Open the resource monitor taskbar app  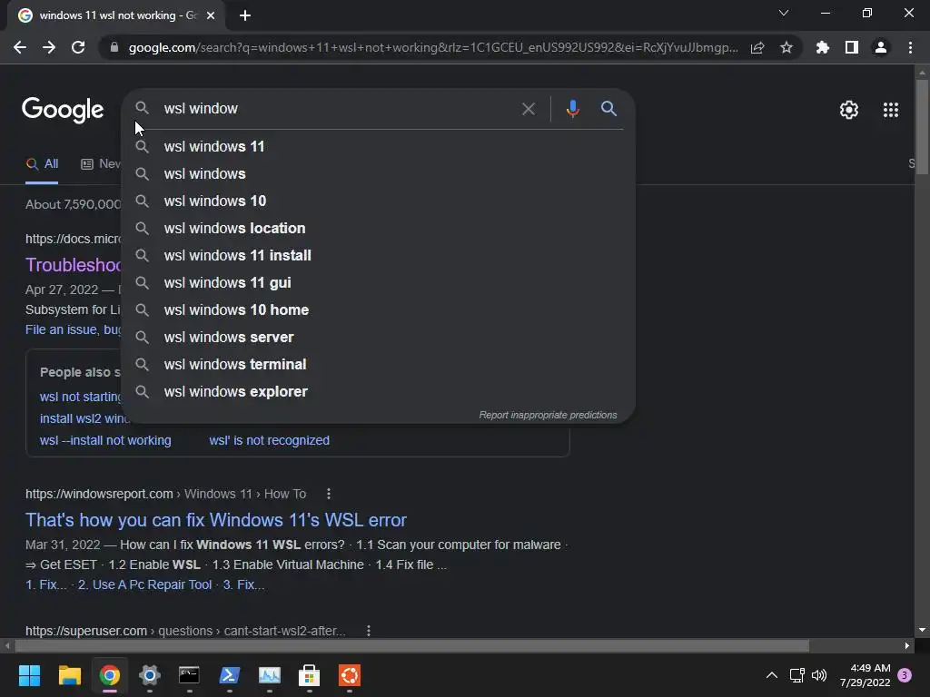pyautogui.click(x=269, y=675)
